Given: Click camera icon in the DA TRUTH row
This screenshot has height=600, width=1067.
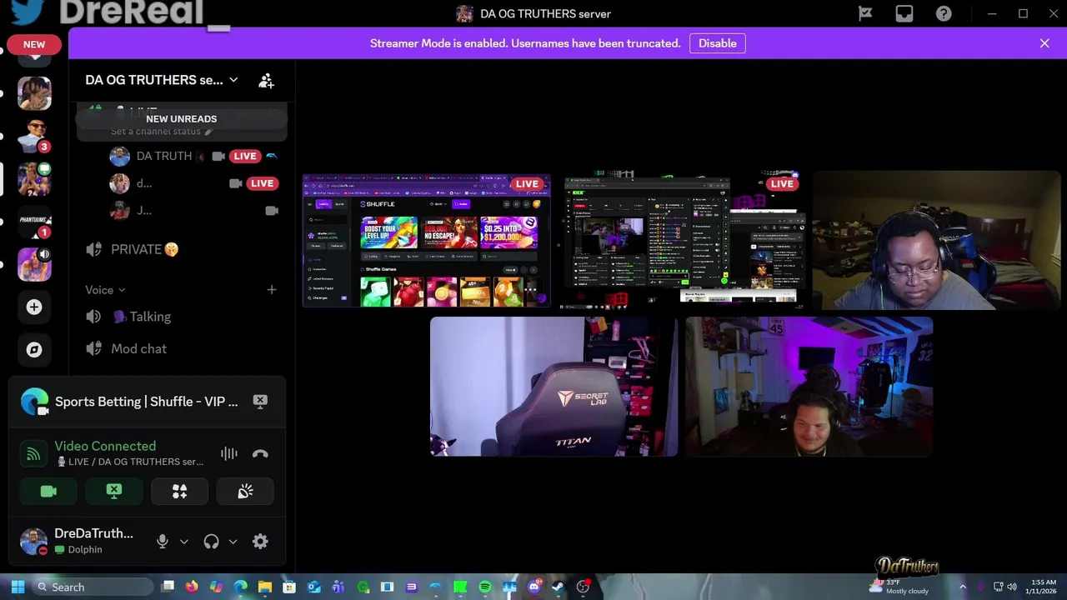Looking at the screenshot, I should 218,156.
